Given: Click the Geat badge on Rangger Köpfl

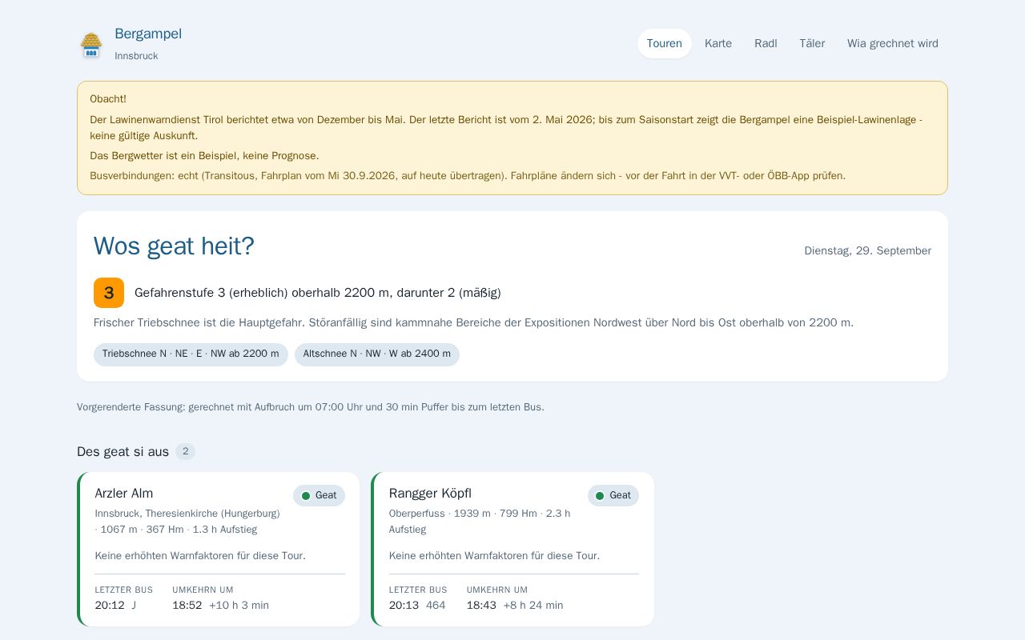Looking at the screenshot, I should tap(613, 496).
